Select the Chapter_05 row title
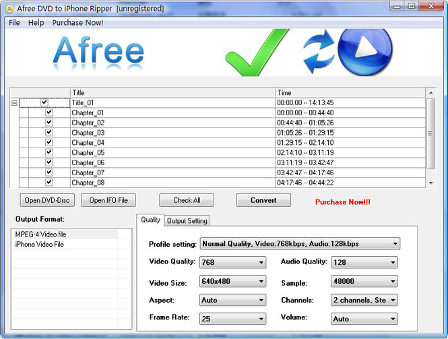Image resolution: width=448 pixels, height=339 pixels. click(88, 152)
